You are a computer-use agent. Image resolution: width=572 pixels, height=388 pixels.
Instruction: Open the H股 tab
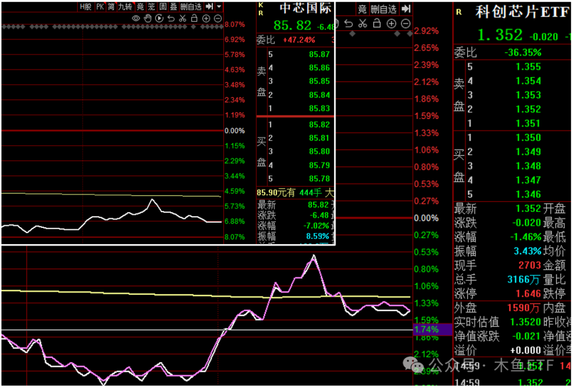86,6
